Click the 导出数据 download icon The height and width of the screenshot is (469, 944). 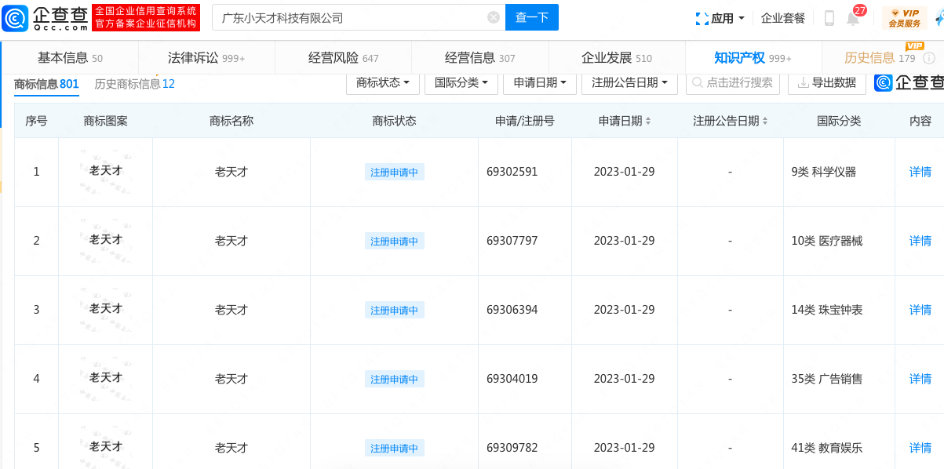pos(803,83)
